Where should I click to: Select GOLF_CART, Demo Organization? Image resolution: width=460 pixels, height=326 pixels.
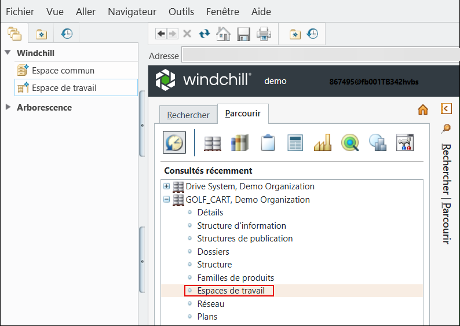click(x=247, y=200)
